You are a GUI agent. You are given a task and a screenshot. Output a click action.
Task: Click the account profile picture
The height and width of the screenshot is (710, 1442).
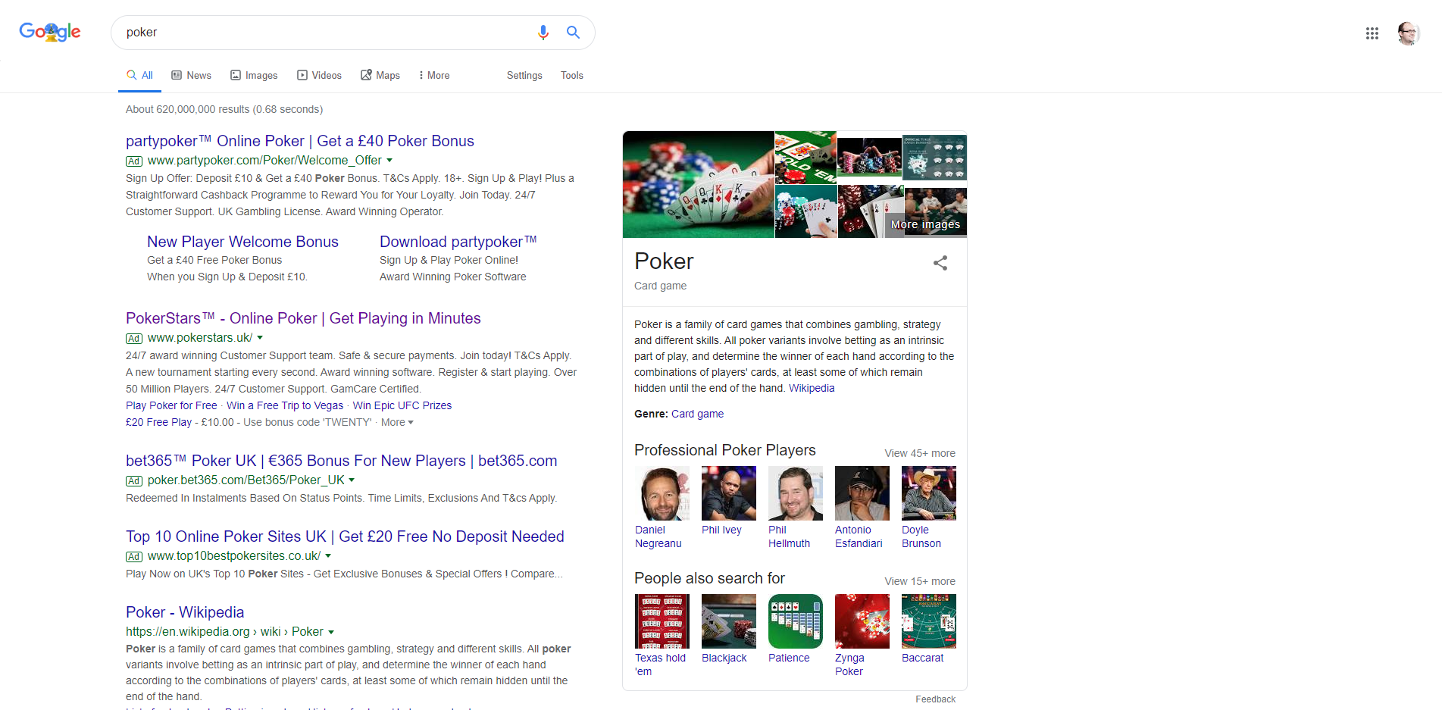pos(1408,33)
